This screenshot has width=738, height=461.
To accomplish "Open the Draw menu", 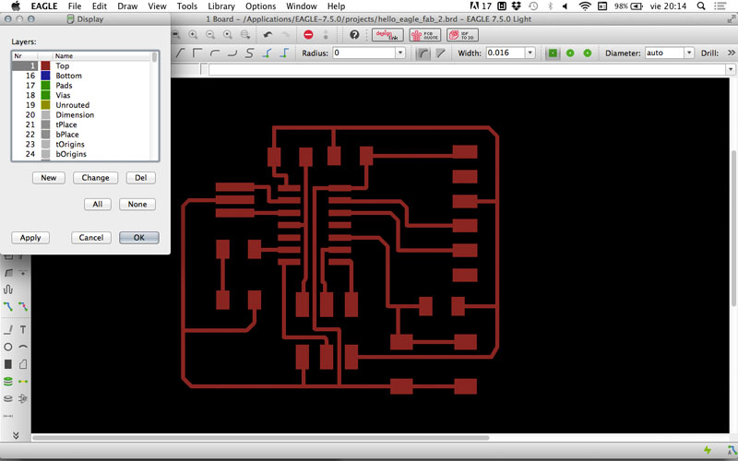I will tap(127, 6).
